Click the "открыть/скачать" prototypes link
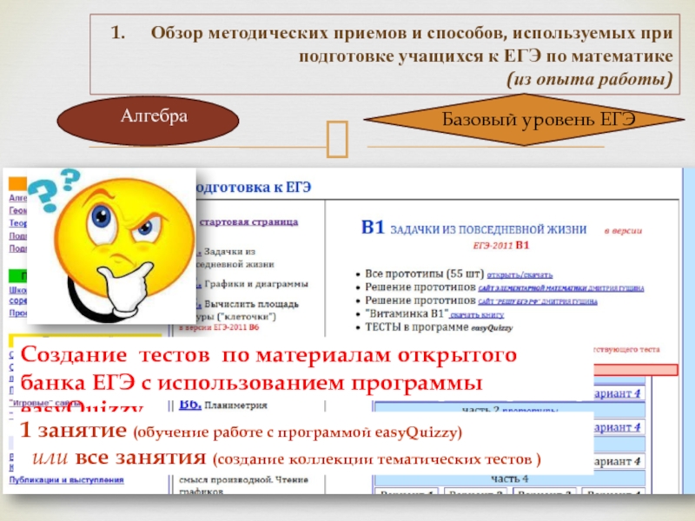Screen dimensions: 695x521 [520, 275]
